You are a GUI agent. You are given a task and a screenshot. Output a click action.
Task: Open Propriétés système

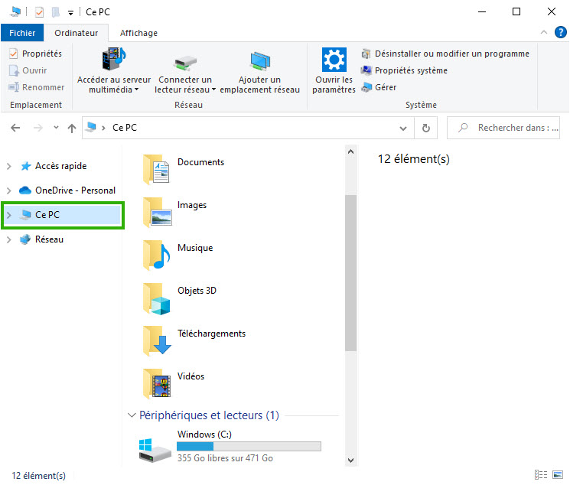(404, 70)
